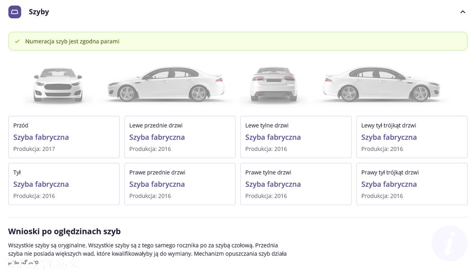Open the Prawe przednie drzwi card

point(180,184)
